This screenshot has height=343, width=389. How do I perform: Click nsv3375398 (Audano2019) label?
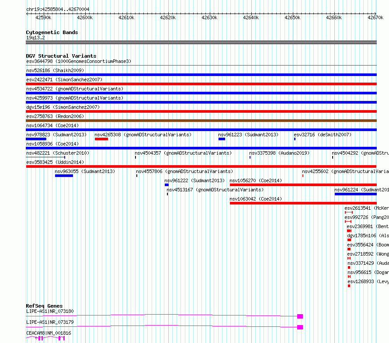click(x=279, y=153)
